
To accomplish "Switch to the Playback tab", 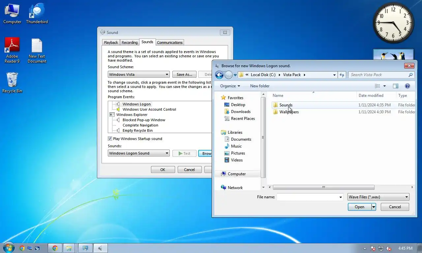I will click(x=111, y=42).
